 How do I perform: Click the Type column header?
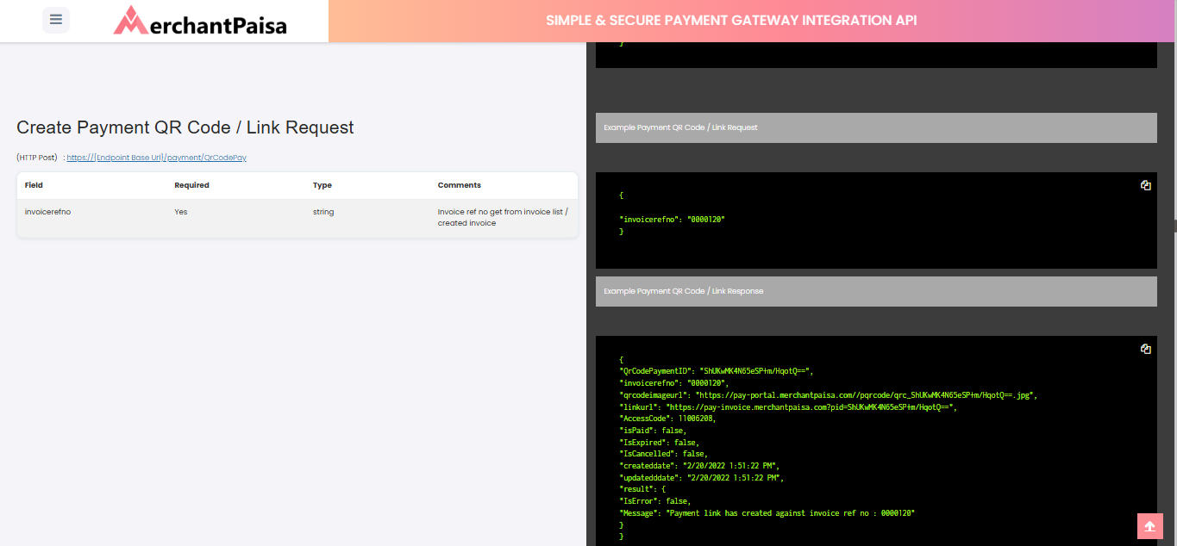point(322,185)
